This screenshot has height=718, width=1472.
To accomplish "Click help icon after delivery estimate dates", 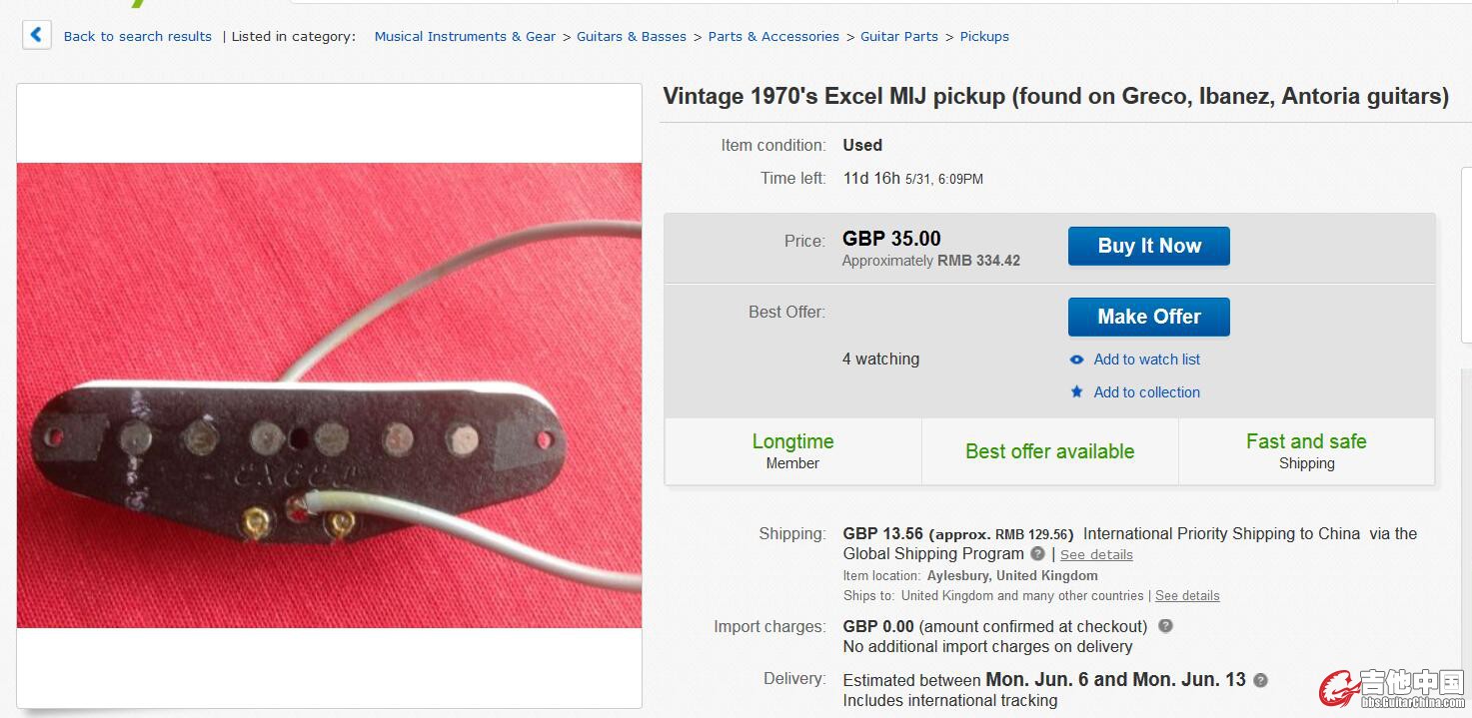I will 1261,680.
